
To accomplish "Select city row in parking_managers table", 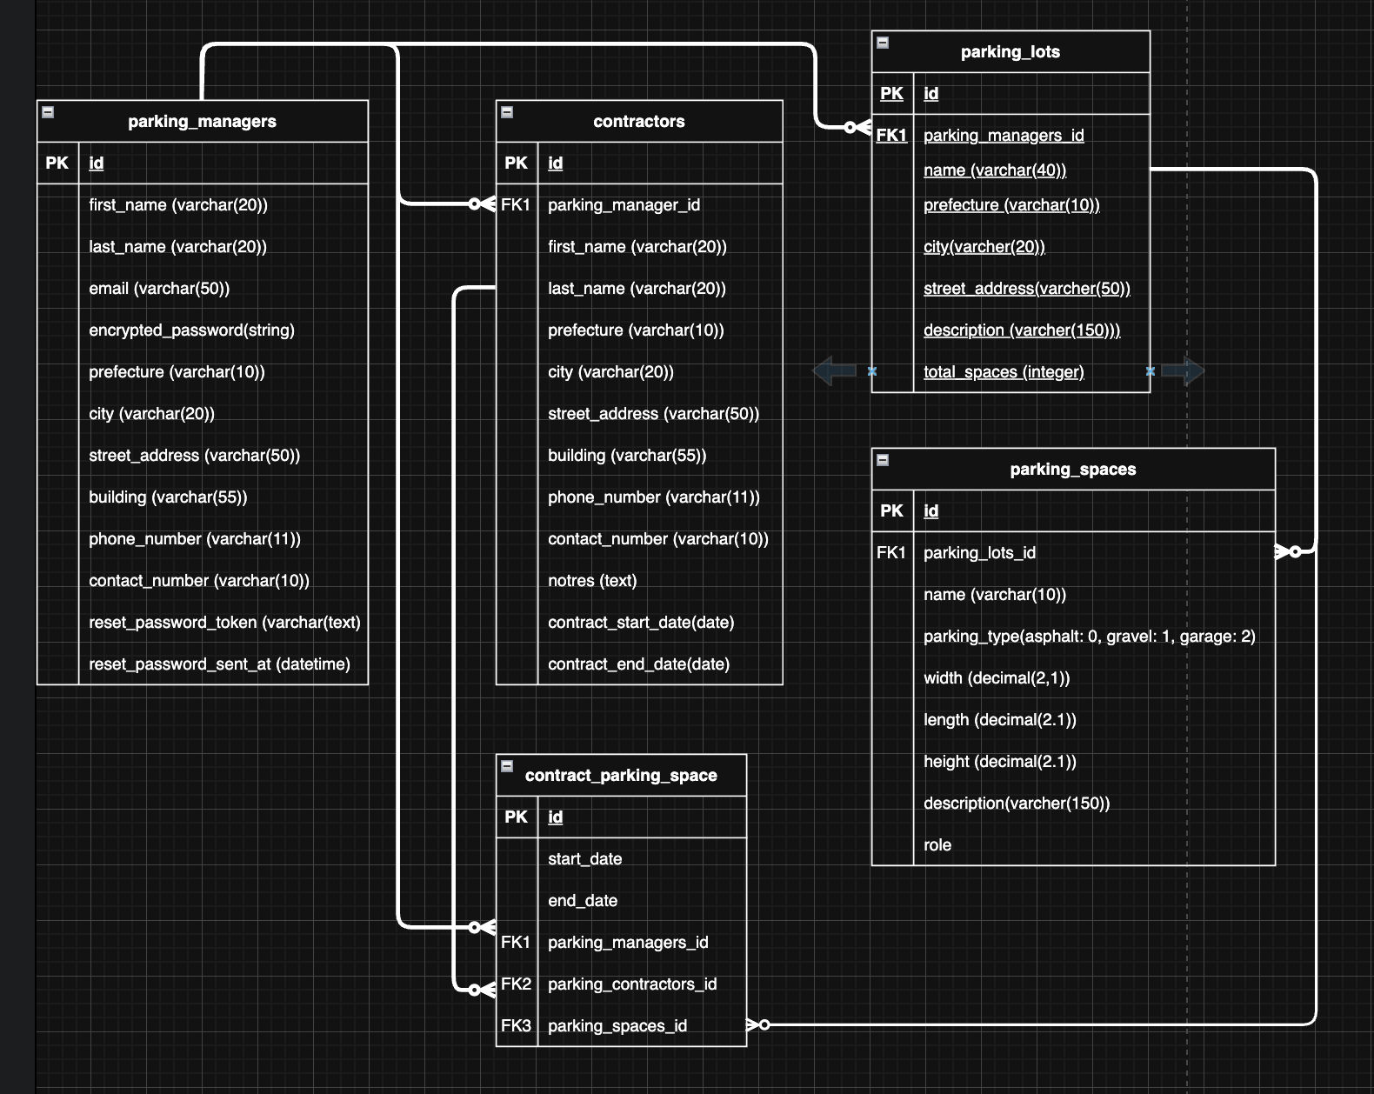I will click(x=203, y=414).
